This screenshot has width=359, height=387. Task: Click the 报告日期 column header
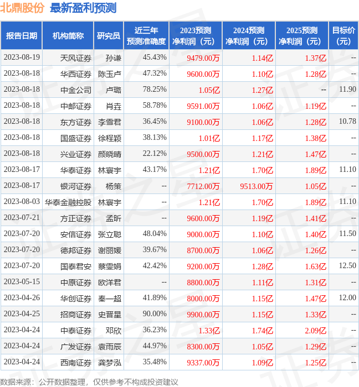point(22,36)
